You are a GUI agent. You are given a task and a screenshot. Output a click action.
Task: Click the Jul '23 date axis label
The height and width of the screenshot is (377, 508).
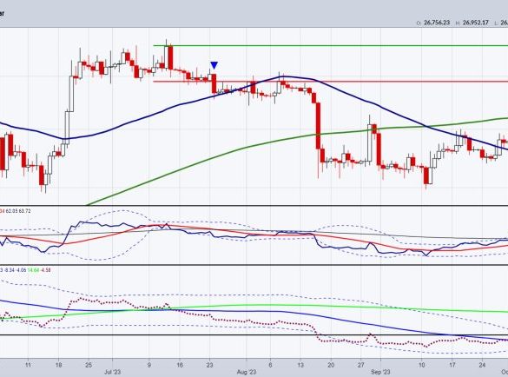[x=112, y=372]
